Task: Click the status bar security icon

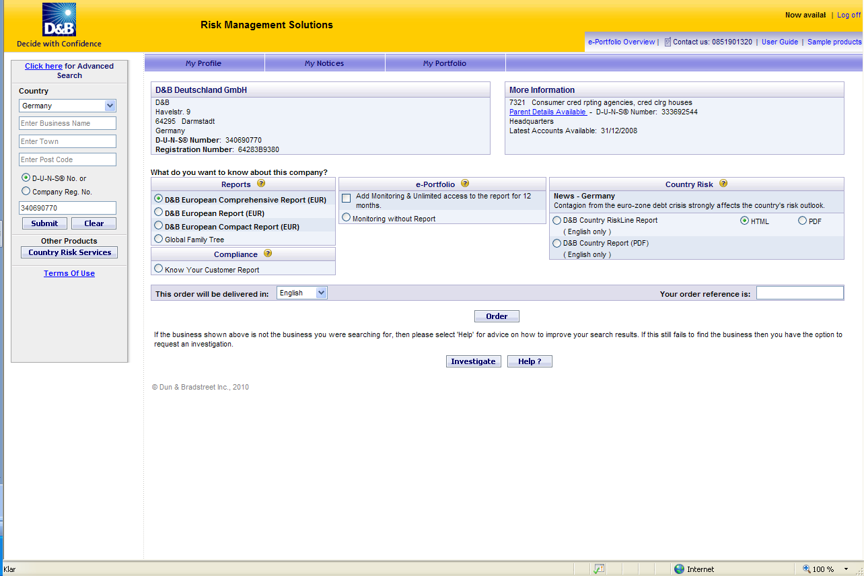Action: [599, 569]
